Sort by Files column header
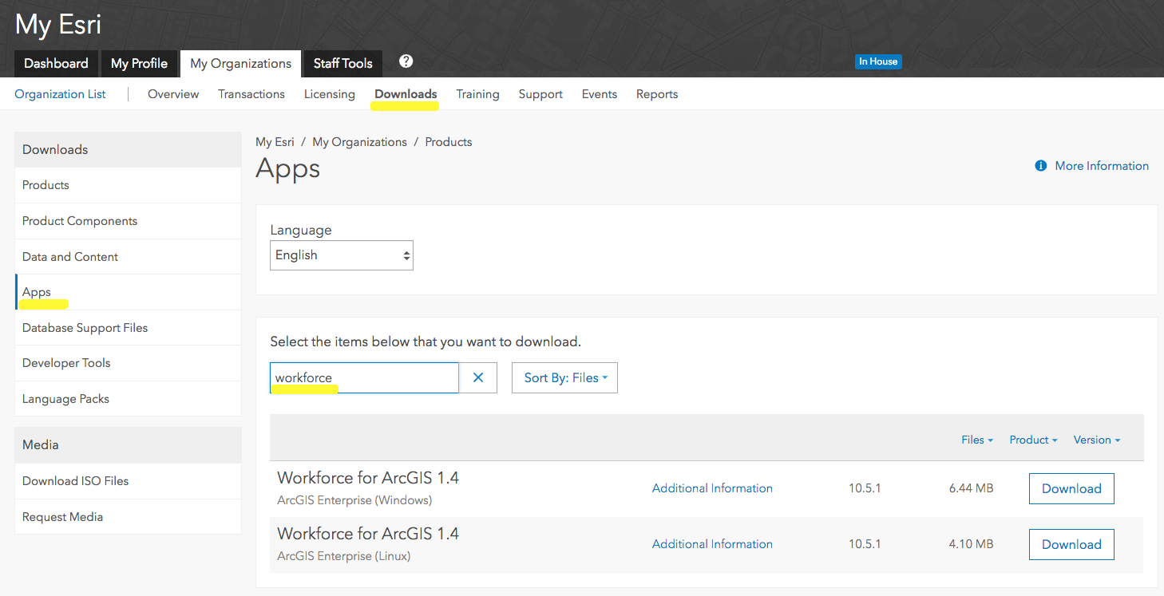This screenshot has height=596, width=1164. click(x=977, y=440)
